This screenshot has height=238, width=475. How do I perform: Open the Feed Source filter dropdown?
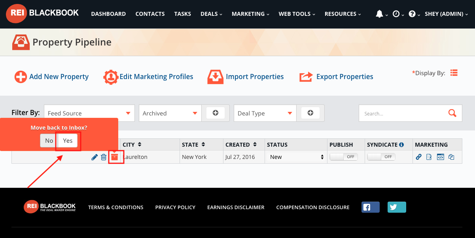pos(89,113)
